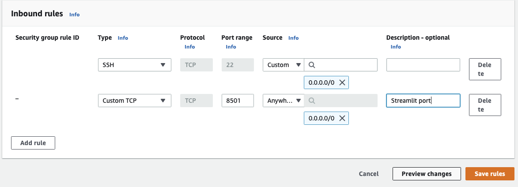Click the Protocol column header
This screenshot has width=518, height=187.
(x=193, y=37)
